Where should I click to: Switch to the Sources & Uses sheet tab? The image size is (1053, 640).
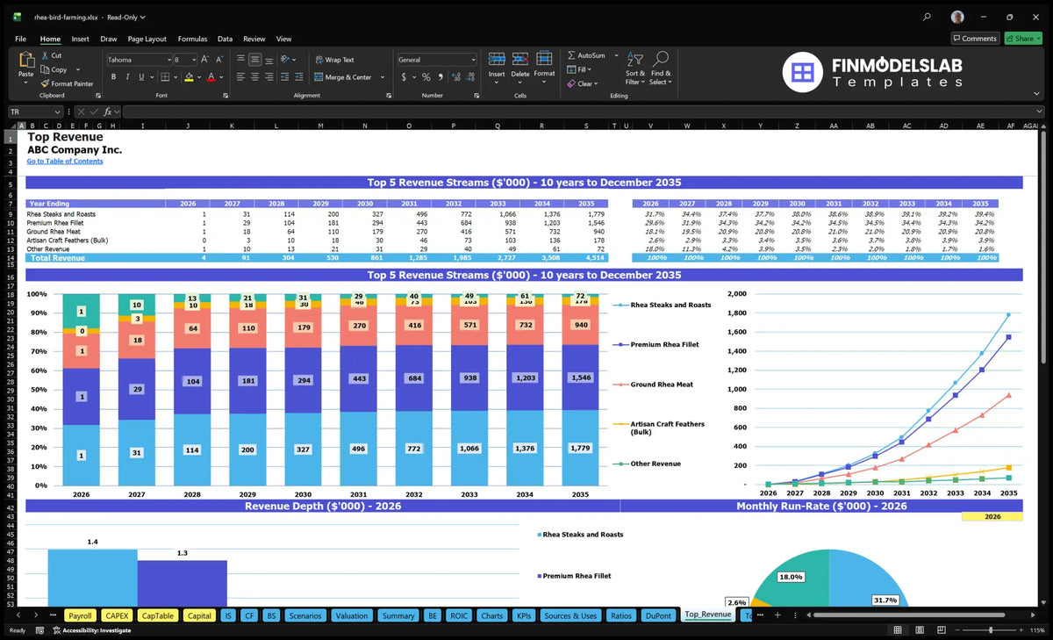pyautogui.click(x=570, y=615)
